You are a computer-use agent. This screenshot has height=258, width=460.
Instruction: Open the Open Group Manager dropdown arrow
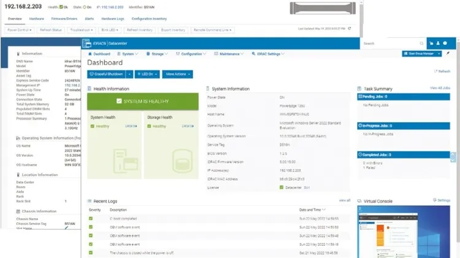[x=439, y=54]
